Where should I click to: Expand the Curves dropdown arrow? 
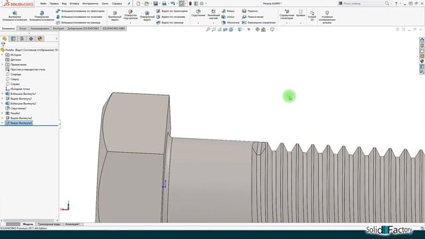tap(301, 23)
